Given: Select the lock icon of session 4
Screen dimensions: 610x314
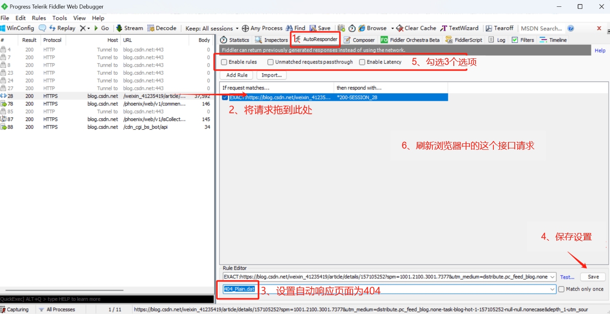Looking at the screenshot, I should click(3, 50).
